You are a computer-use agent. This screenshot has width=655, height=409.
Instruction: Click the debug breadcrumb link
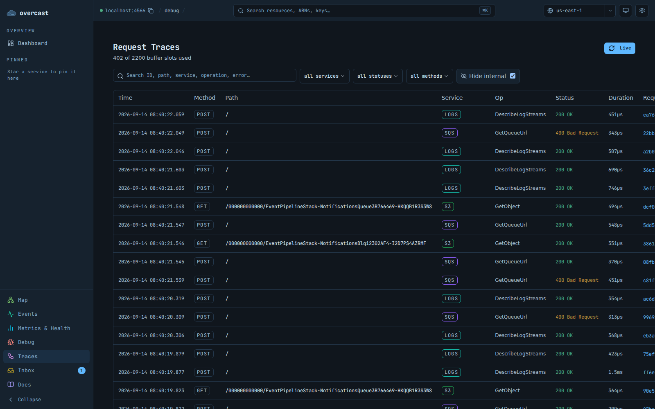172,11
